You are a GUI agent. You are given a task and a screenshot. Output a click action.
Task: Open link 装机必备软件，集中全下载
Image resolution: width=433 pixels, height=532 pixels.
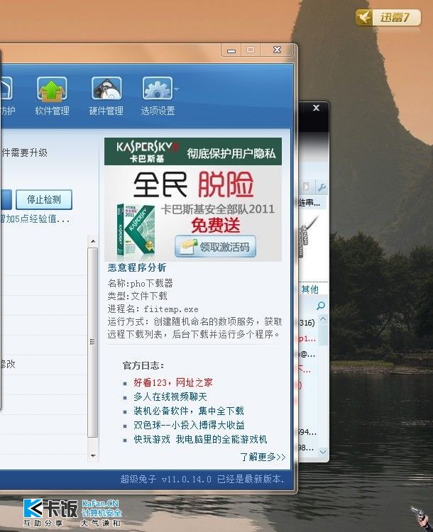189,411
